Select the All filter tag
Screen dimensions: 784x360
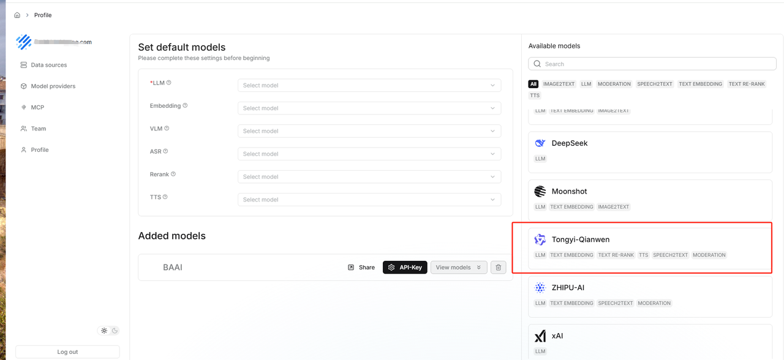533,84
